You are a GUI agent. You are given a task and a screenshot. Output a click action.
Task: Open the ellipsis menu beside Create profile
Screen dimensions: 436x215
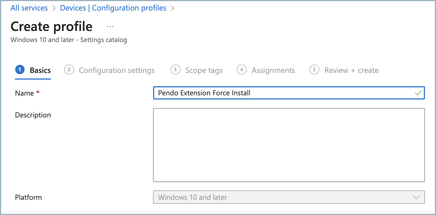point(110,27)
